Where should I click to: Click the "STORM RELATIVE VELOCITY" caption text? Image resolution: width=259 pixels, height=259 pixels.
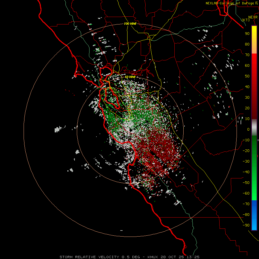[89, 257]
